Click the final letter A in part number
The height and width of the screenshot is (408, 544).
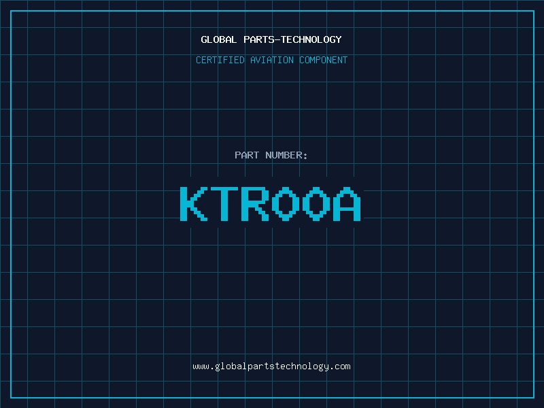(x=347, y=204)
